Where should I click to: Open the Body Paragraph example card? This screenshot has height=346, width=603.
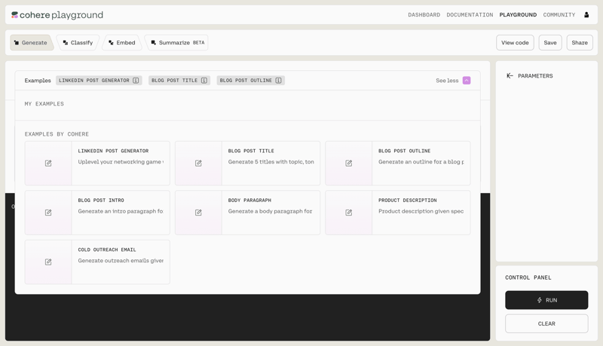248,213
